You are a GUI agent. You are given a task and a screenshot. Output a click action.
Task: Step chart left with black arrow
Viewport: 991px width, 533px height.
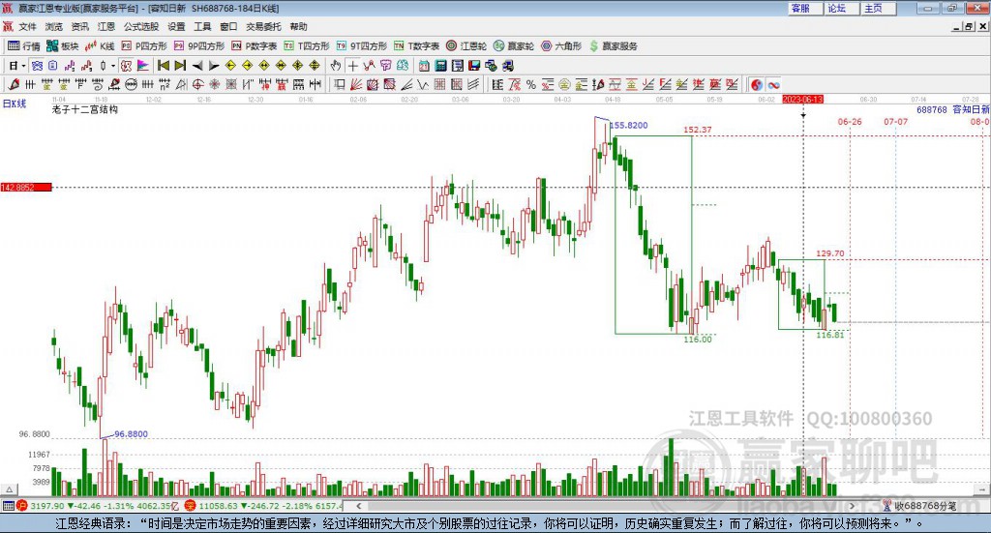tap(197, 66)
